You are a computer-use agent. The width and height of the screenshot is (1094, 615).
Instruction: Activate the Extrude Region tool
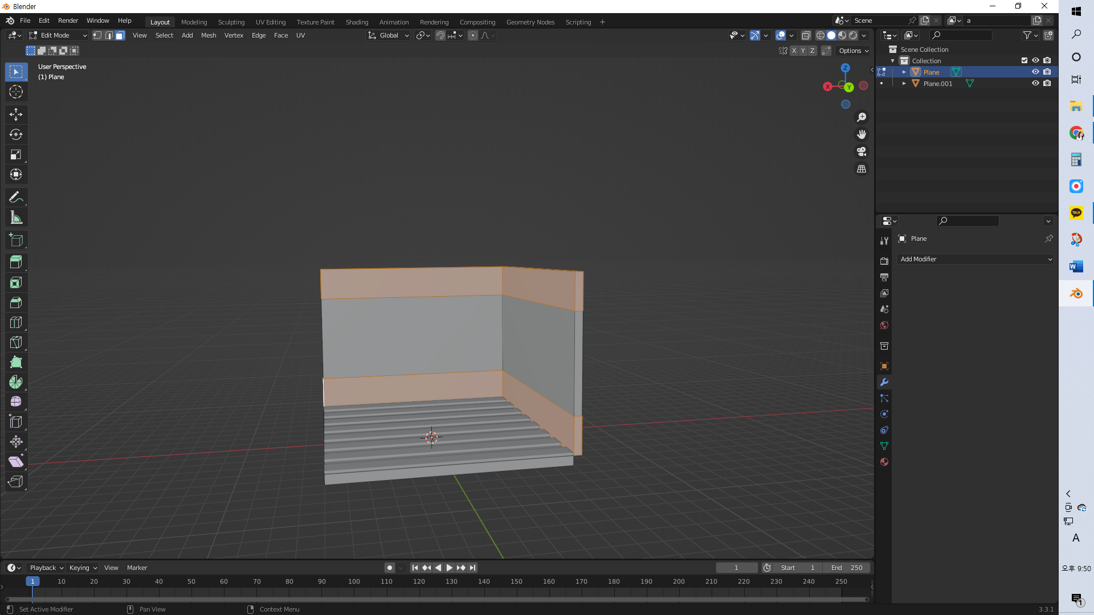pyautogui.click(x=16, y=263)
